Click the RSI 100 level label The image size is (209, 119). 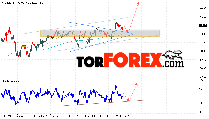tap(201, 80)
